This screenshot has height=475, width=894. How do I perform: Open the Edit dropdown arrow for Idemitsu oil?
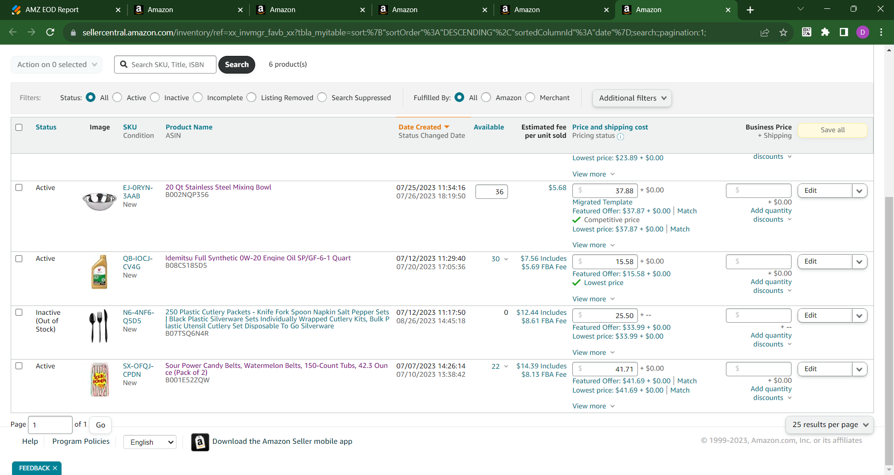860,262
